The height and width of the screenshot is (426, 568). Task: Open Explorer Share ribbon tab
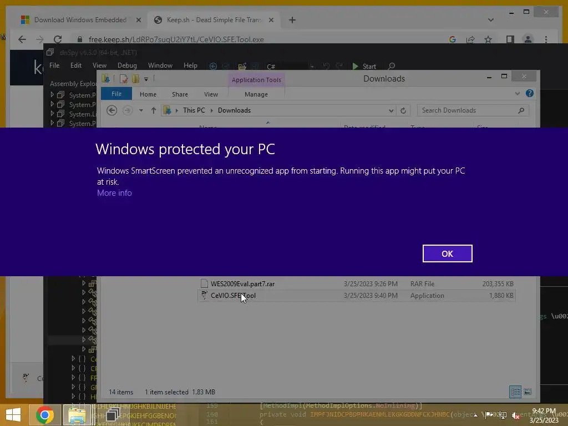[x=180, y=94]
